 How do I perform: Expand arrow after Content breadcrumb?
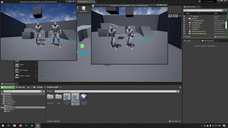pos(45,87)
